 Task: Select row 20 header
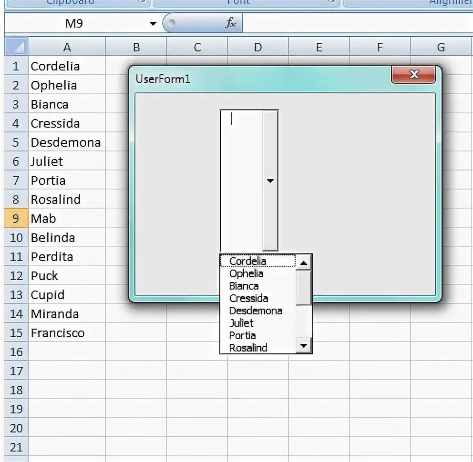tap(16, 428)
